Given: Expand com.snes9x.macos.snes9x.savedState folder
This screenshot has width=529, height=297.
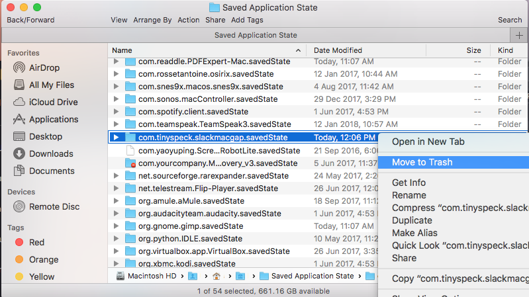Looking at the screenshot, I should tap(116, 86).
